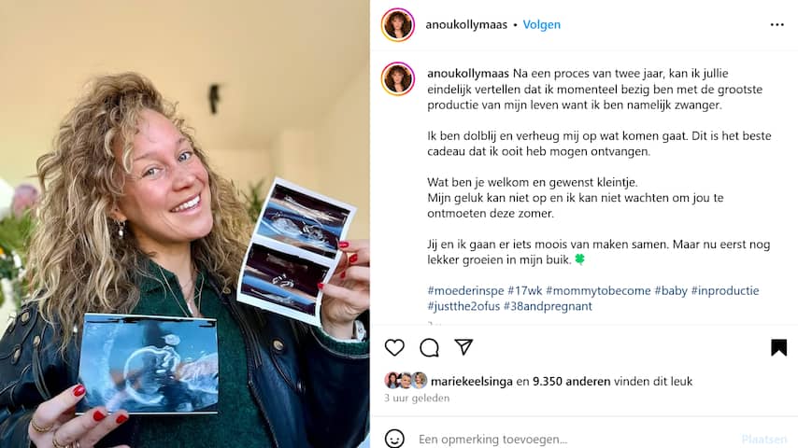
Task: Follow the account via Volgen
Action: click(x=542, y=24)
